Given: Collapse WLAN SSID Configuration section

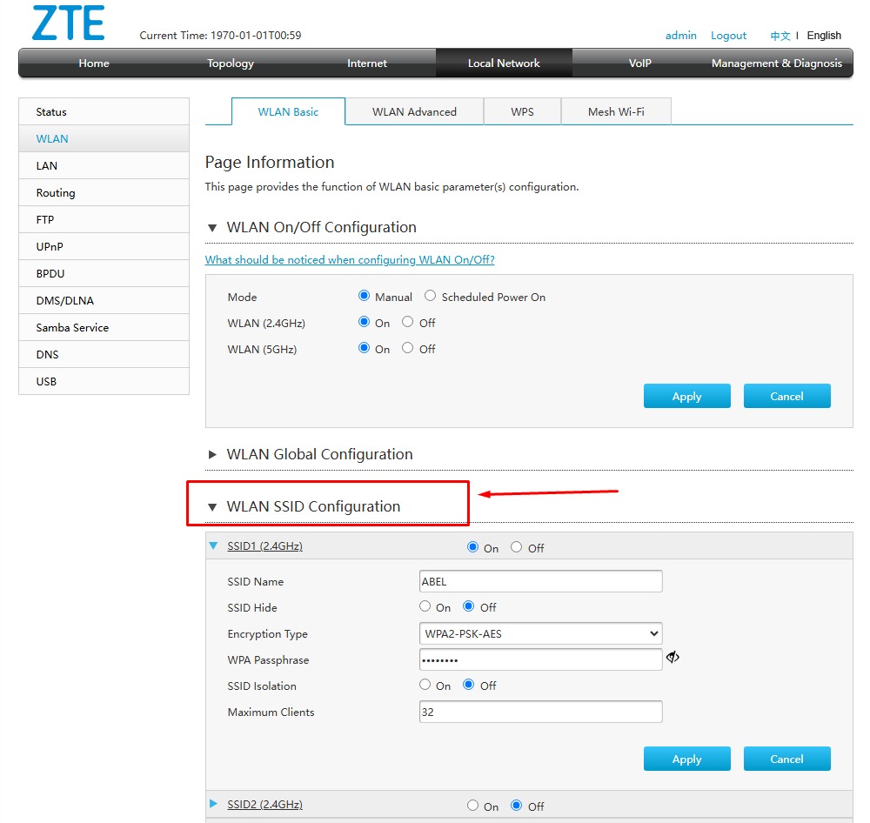Looking at the screenshot, I should pos(212,506).
